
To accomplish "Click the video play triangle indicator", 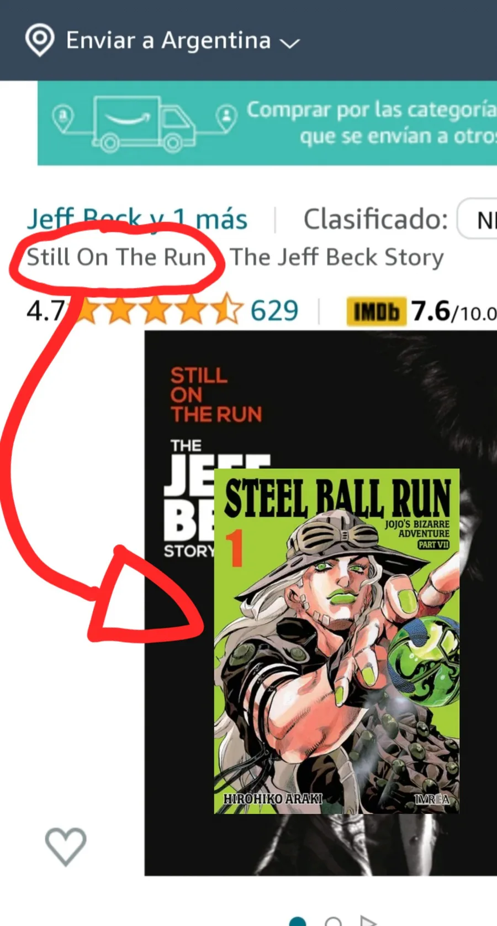I will click(x=368, y=920).
